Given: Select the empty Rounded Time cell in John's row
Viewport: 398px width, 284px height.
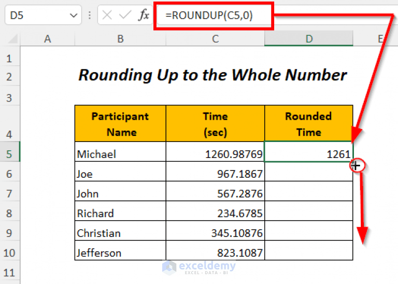Looking at the screenshot, I should (309, 191).
